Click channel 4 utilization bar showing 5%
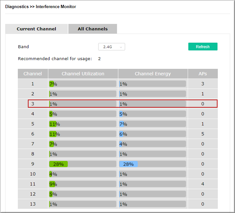This screenshot has height=213, width=235. (83, 114)
